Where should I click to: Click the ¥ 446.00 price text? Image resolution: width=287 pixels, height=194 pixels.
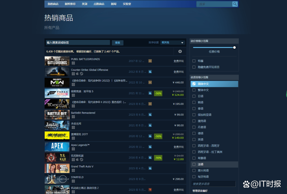pyautogui.click(x=178, y=83)
